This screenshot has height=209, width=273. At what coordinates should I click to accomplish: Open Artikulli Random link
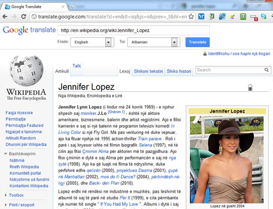coord(21,138)
